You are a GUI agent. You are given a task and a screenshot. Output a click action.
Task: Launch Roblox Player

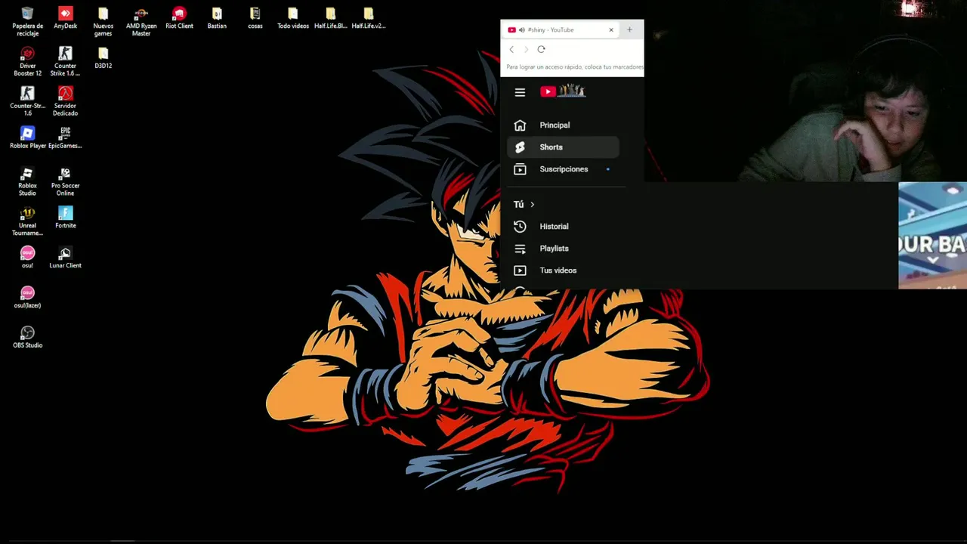[27, 138]
